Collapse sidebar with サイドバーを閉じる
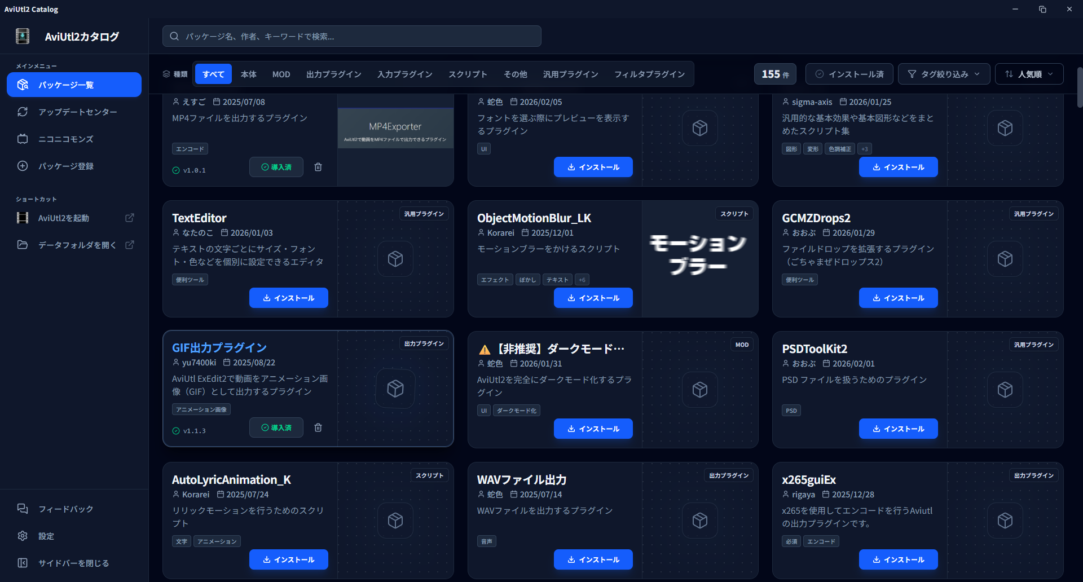1083x582 pixels. point(73,563)
